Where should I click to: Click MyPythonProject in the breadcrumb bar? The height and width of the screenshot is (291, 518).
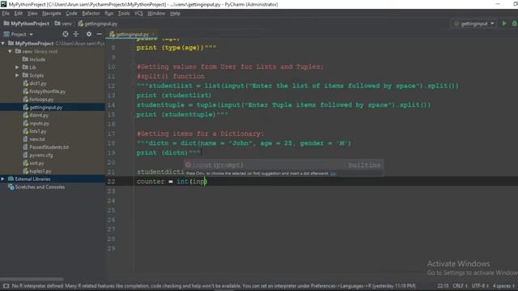(27, 23)
